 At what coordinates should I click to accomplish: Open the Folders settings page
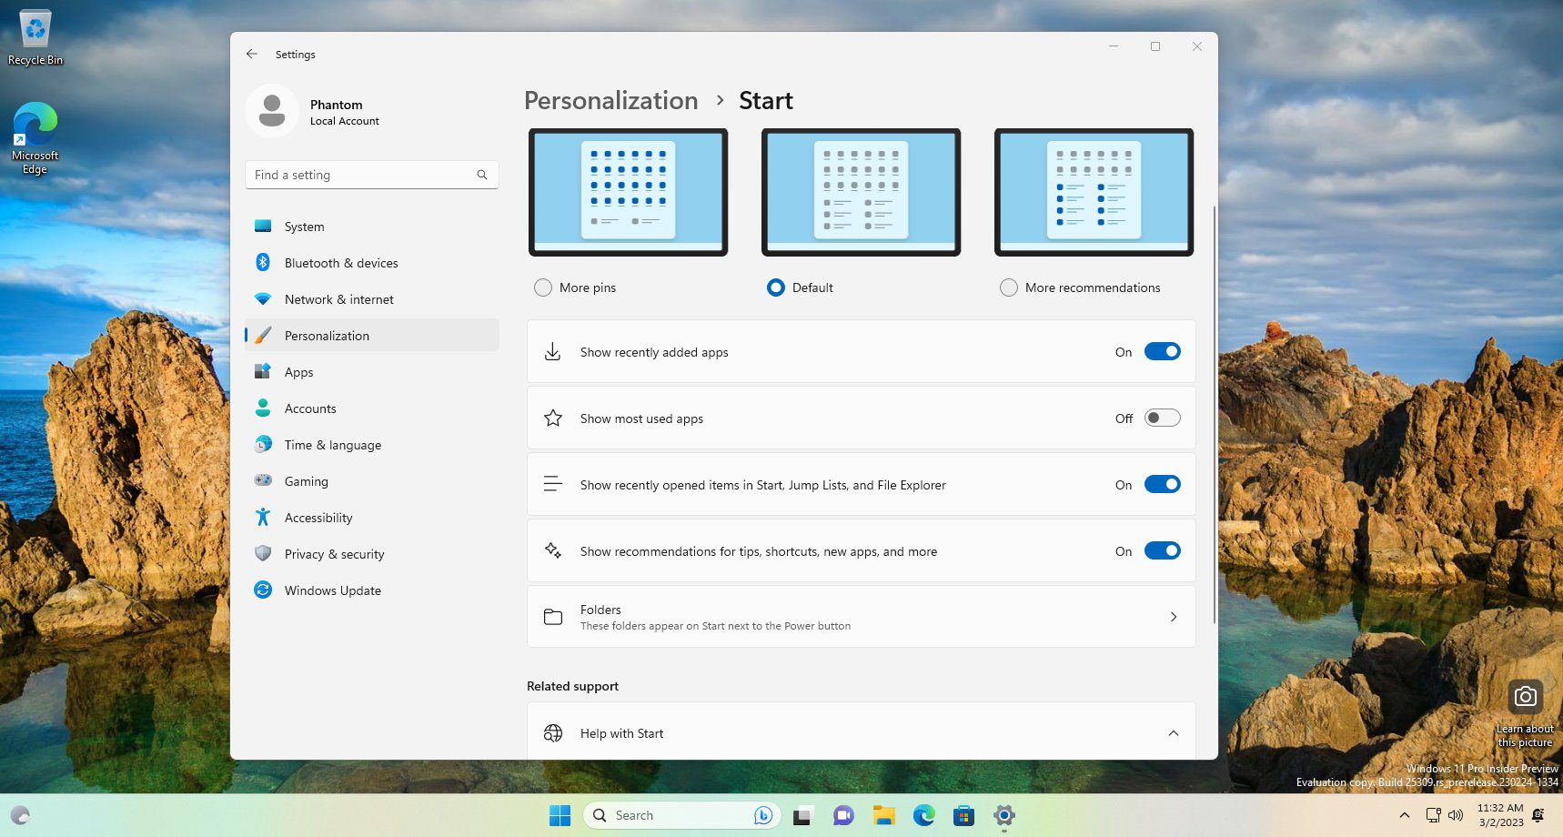click(860, 616)
